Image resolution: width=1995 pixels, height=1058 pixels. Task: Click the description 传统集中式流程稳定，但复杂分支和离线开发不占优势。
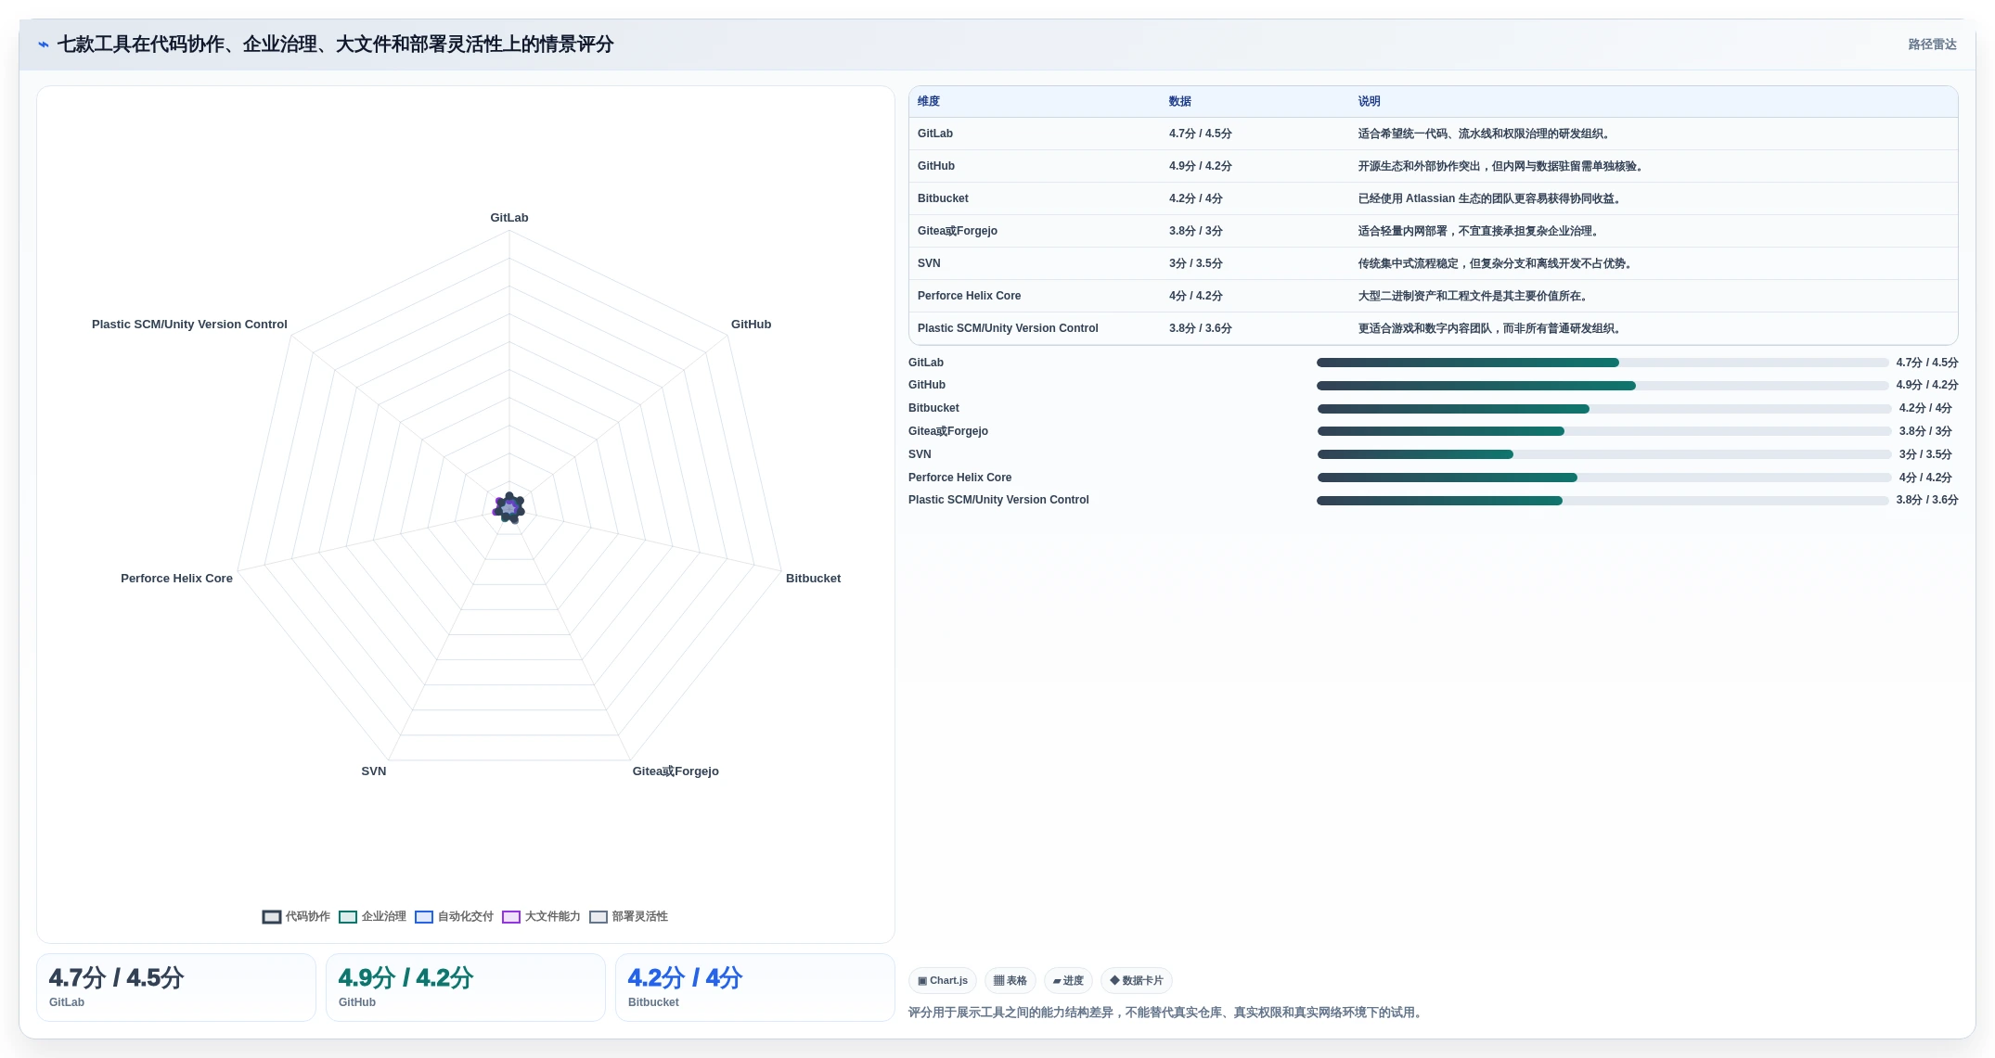[x=1497, y=263]
